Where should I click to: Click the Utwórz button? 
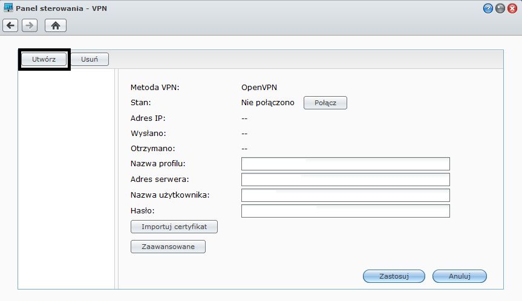click(x=44, y=59)
